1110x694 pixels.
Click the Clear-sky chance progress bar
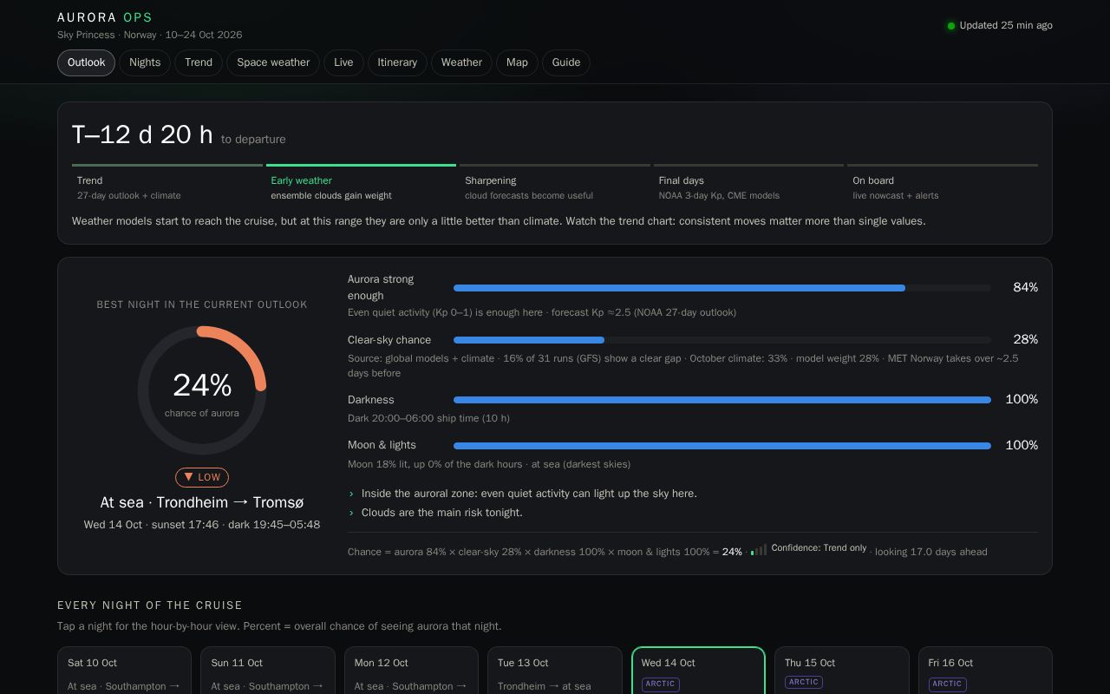(x=722, y=340)
